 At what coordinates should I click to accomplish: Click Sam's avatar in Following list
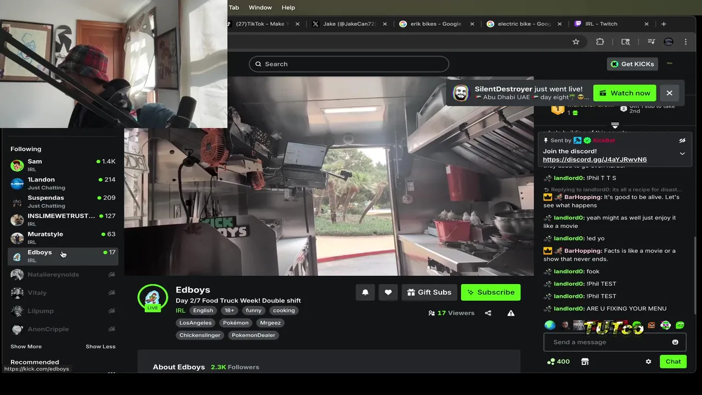[x=17, y=165]
